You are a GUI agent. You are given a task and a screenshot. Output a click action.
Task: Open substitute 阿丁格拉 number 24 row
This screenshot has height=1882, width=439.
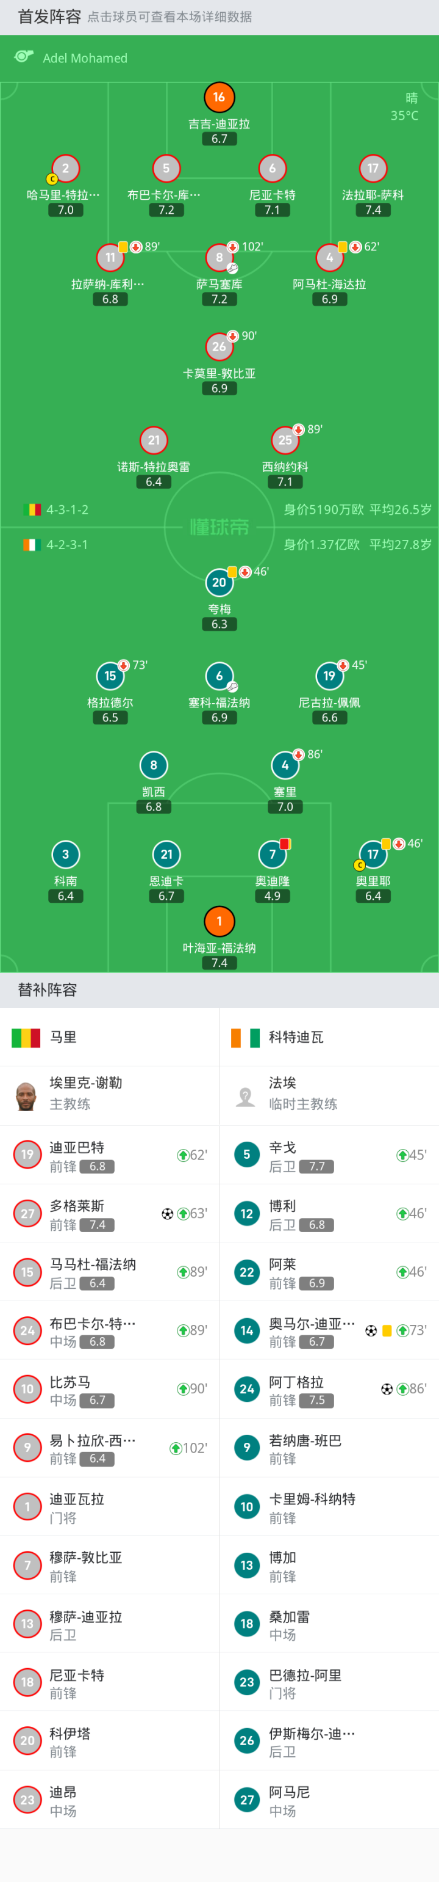point(328,1389)
